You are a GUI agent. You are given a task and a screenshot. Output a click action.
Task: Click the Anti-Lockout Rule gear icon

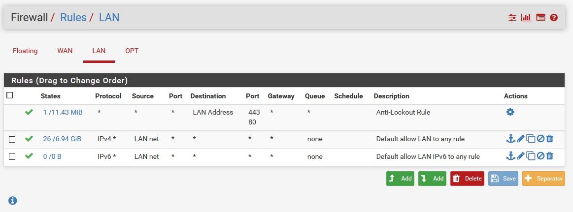click(510, 112)
